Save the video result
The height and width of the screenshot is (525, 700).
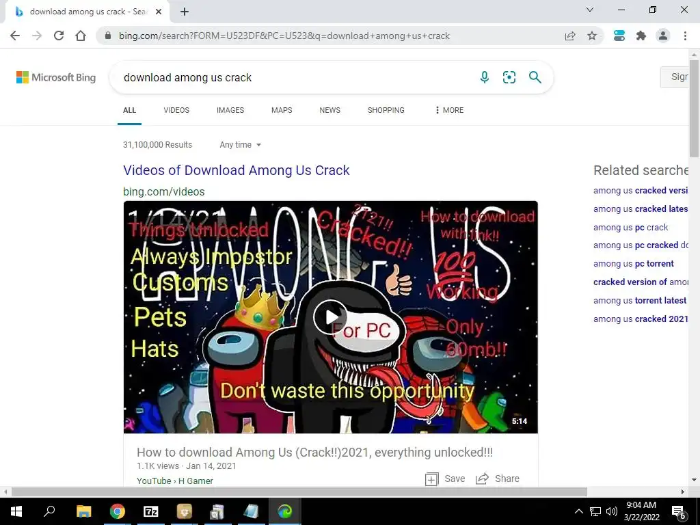445,479
